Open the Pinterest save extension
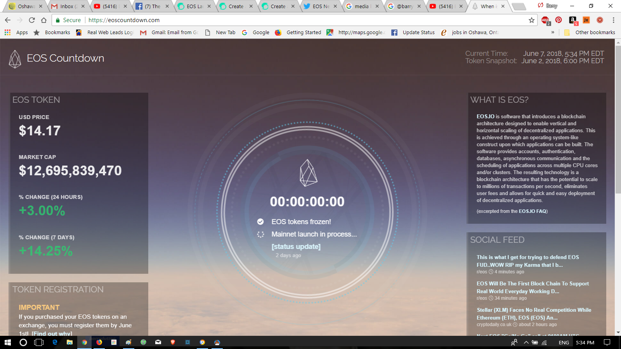The image size is (621, 349). 559,20
